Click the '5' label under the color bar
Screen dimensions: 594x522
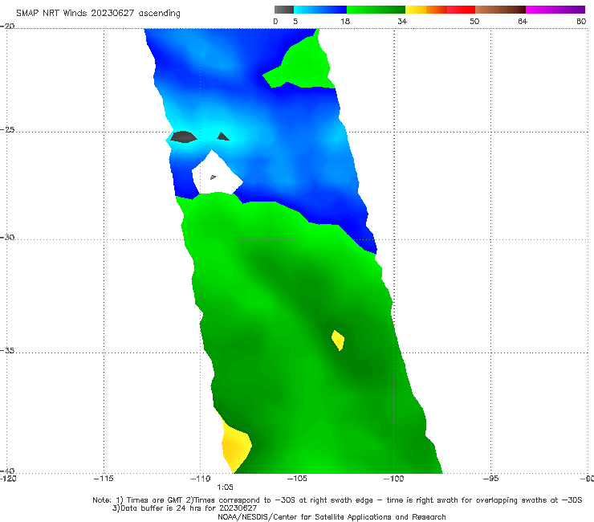[x=295, y=22]
